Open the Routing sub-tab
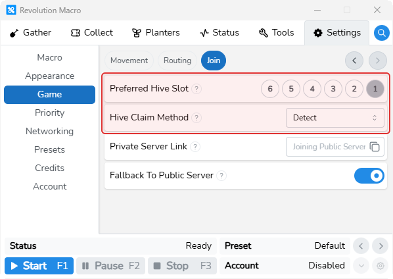 [x=177, y=61]
